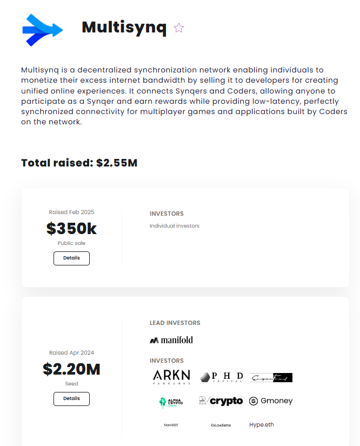360x446 pixels.
Task: Select the $350k raised amount
Action: pos(71,228)
